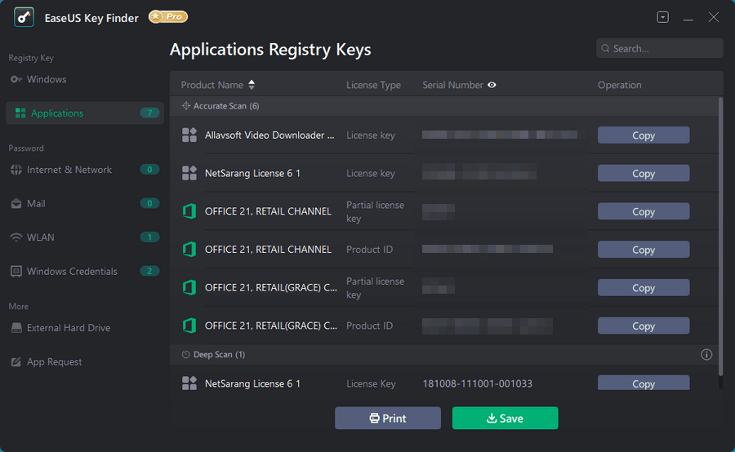735x452 pixels.
Task: Copy the Allavsoft Video Downloader key
Action: click(644, 135)
